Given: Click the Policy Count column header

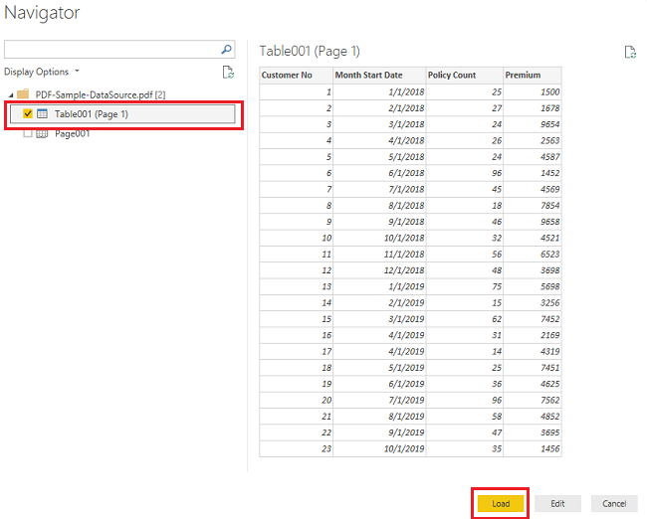Looking at the screenshot, I should pos(465,75).
